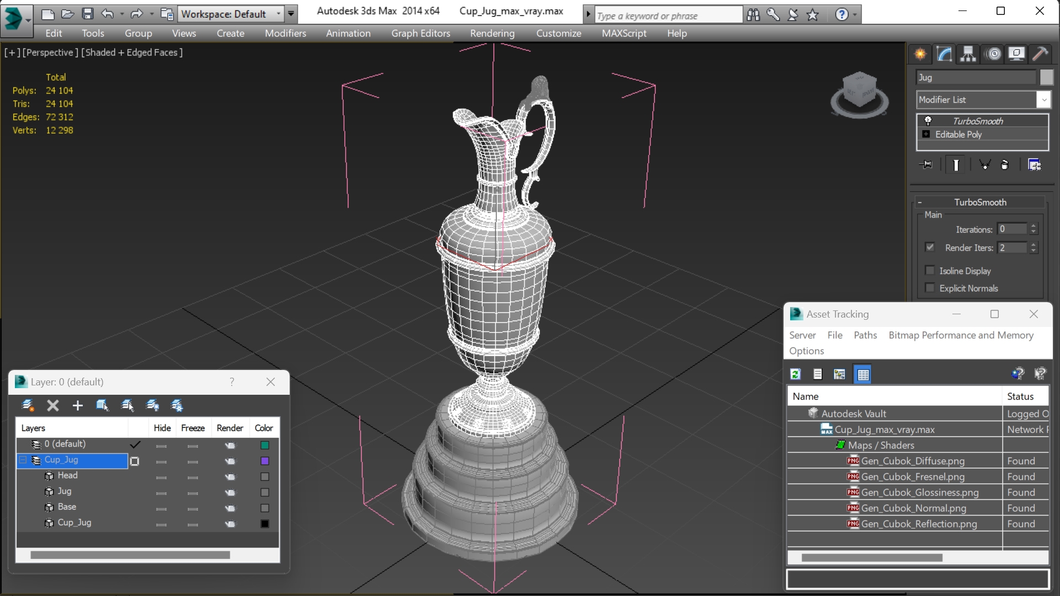Adjust Render Iters spinner arrows
Screen dimensions: 1060x596
[1034, 248]
